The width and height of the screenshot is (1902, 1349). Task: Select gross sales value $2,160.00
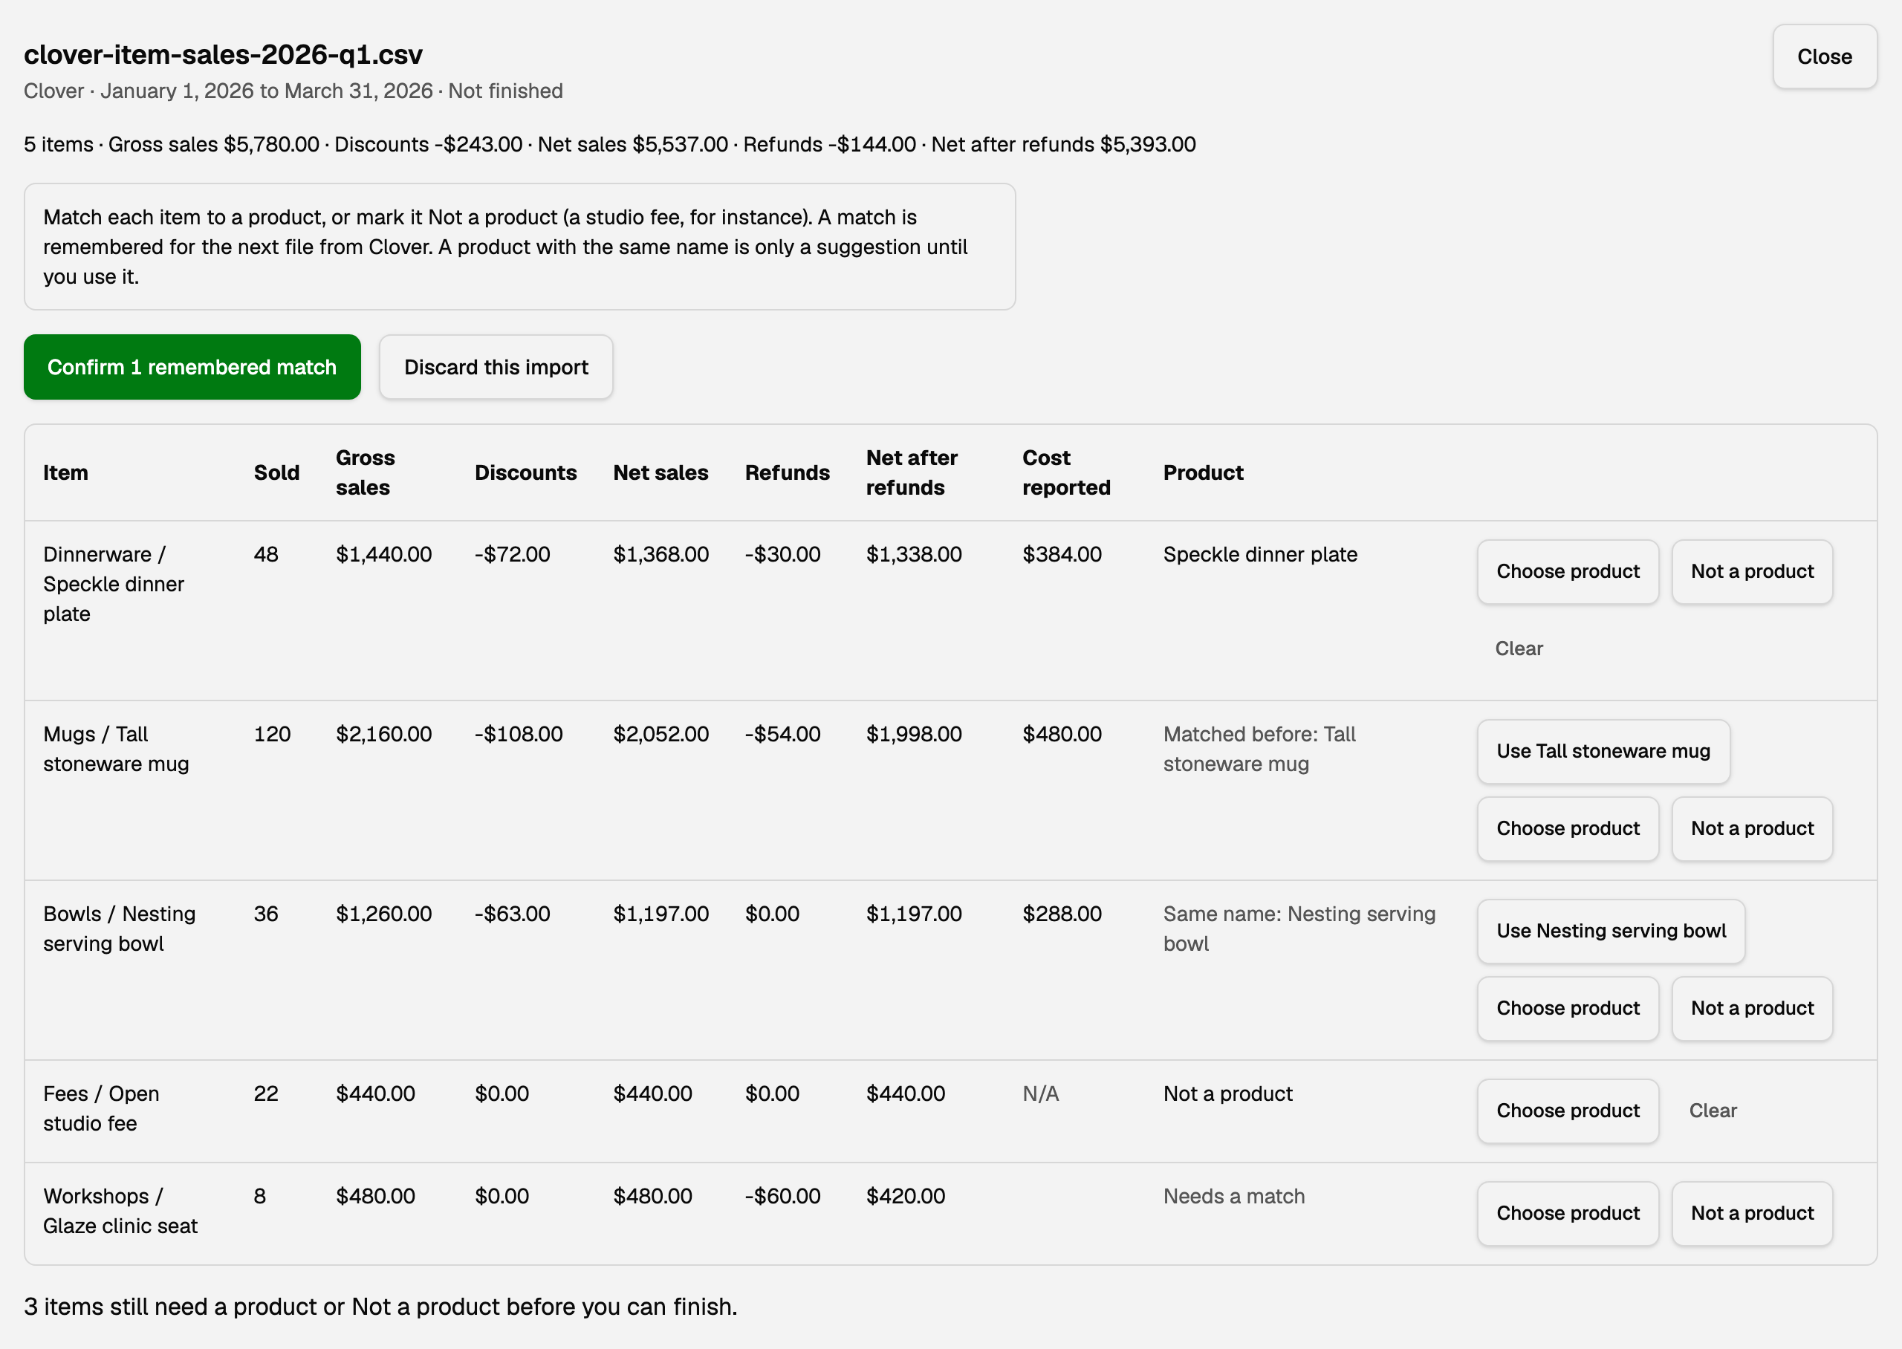coord(383,735)
